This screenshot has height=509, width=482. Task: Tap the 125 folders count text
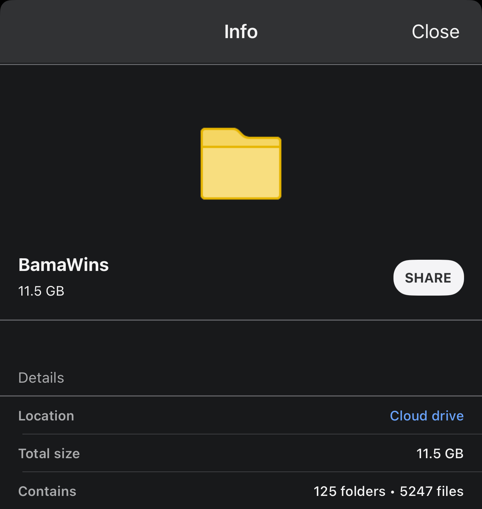(x=349, y=491)
